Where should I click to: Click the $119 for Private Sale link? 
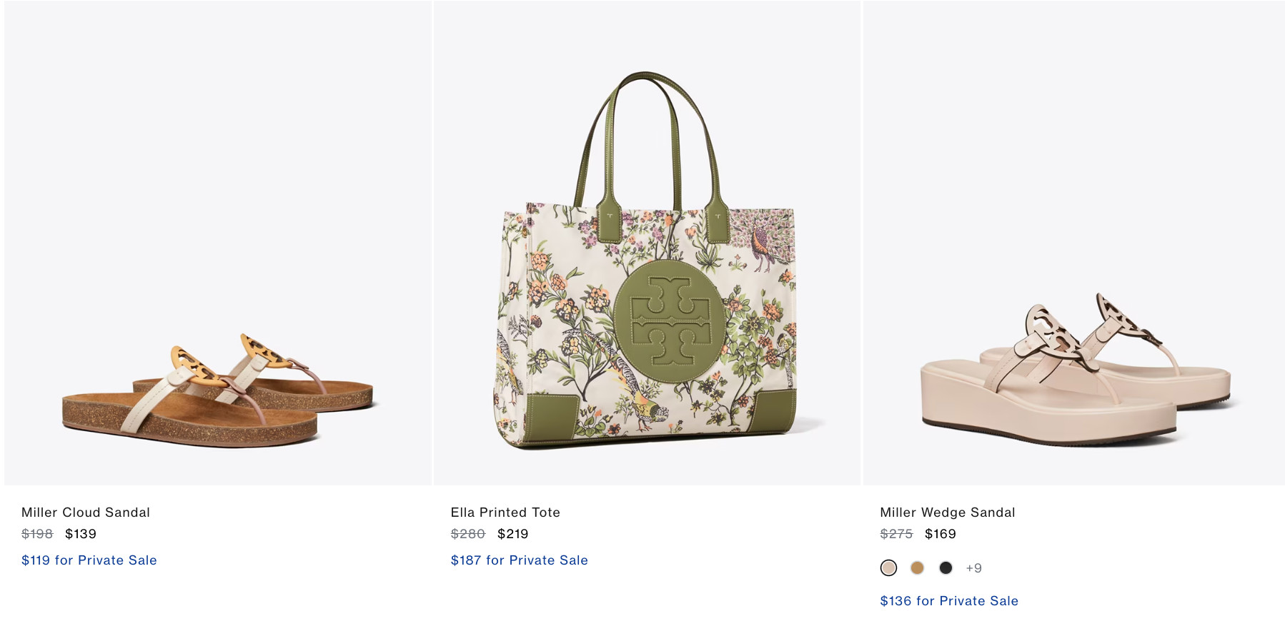tap(89, 560)
